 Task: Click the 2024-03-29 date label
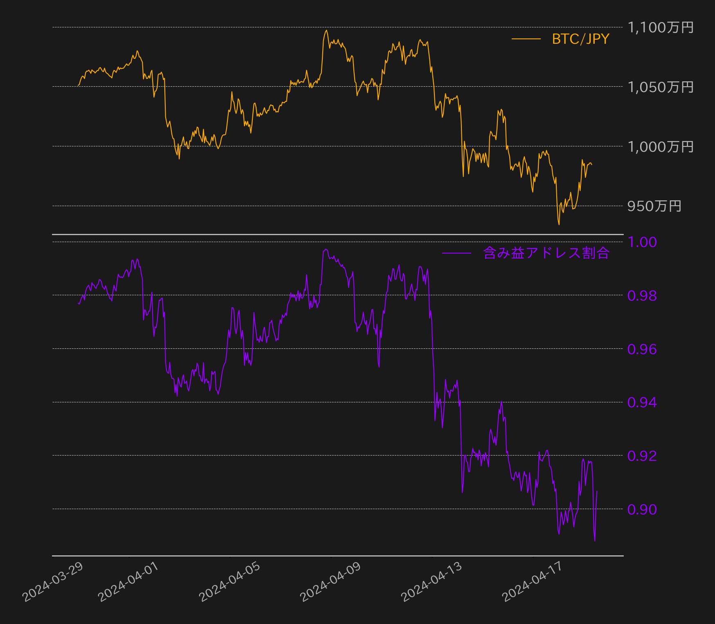point(52,581)
